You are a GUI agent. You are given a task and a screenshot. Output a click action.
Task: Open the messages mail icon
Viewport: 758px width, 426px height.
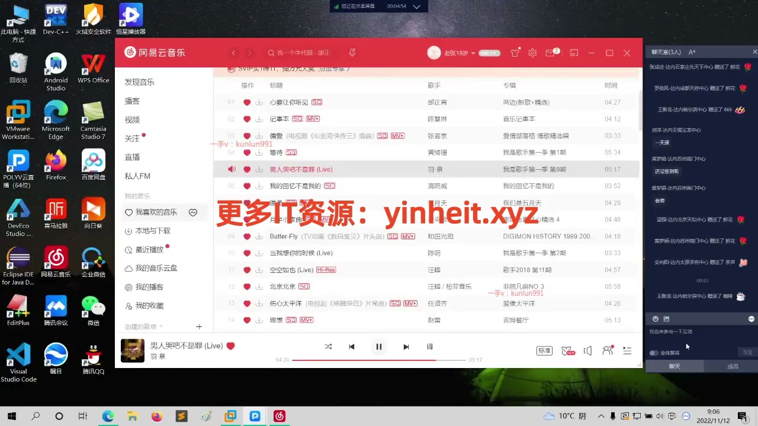551,53
